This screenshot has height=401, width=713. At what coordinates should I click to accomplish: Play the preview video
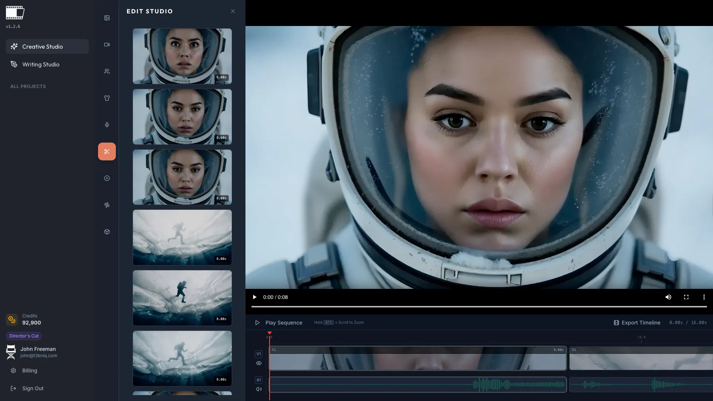click(254, 297)
